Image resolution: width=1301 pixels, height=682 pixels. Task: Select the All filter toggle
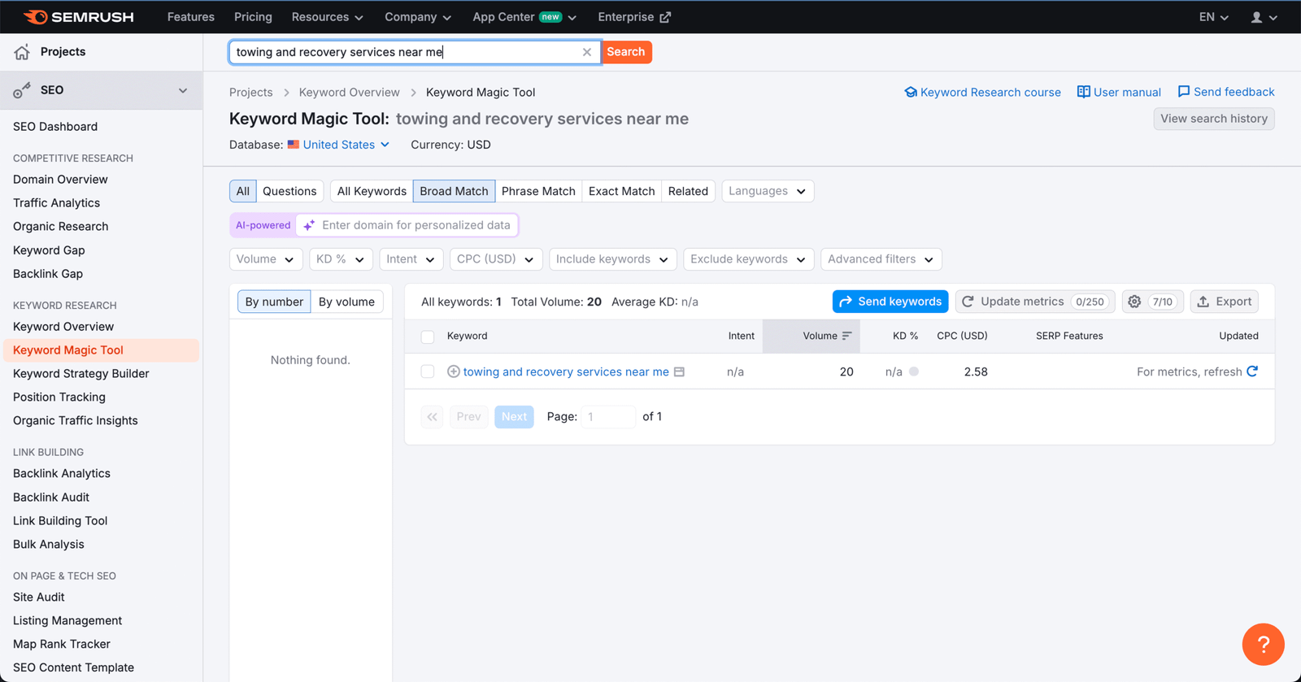(243, 191)
